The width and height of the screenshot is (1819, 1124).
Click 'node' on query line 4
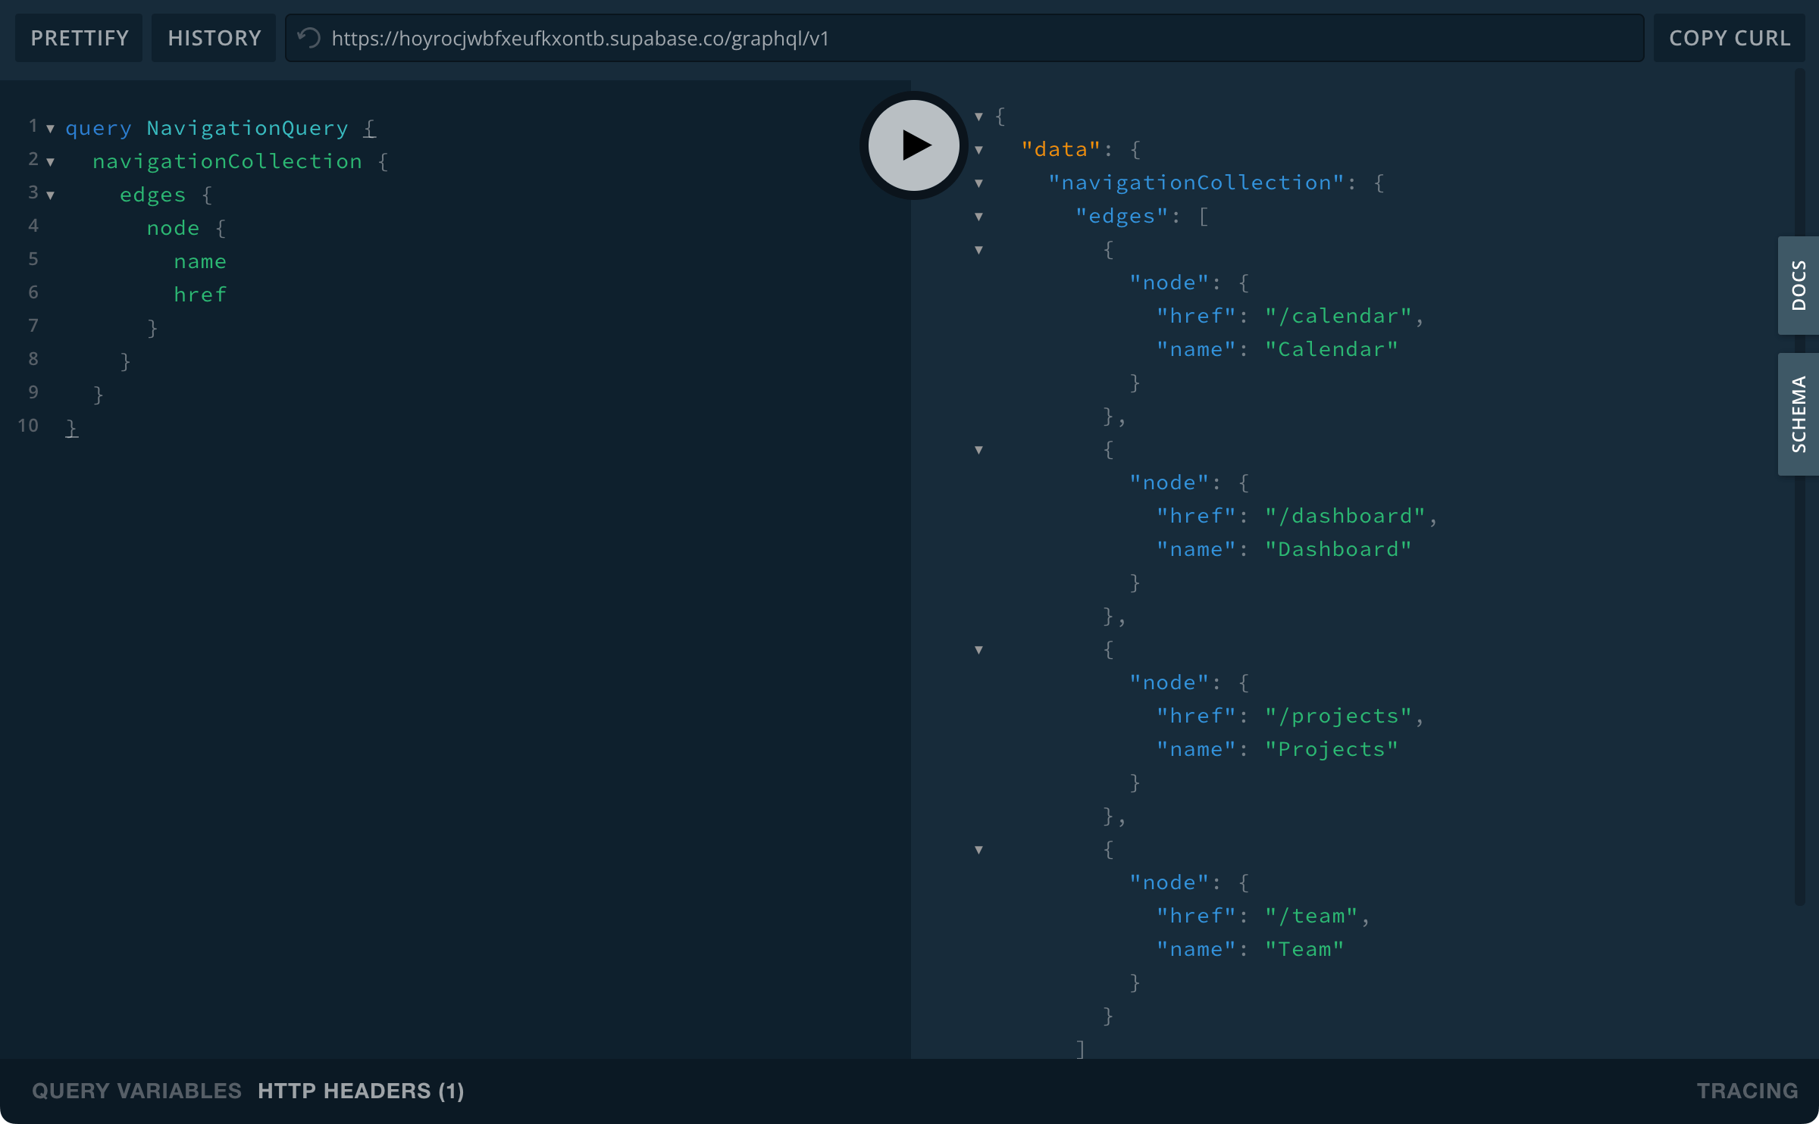coord(173,228)
